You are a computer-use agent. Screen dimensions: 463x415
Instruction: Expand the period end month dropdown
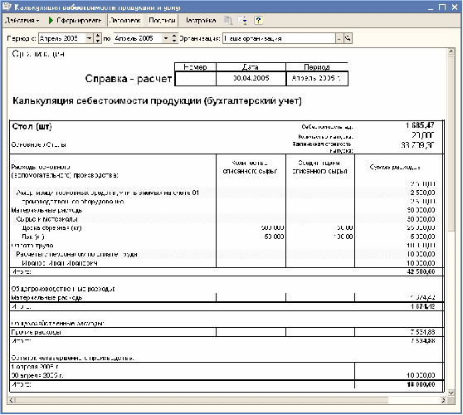tap(166, 38)
